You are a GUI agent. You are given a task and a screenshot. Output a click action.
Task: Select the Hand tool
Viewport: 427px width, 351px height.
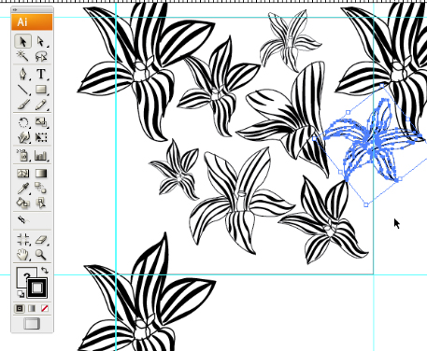coord(22,255)
